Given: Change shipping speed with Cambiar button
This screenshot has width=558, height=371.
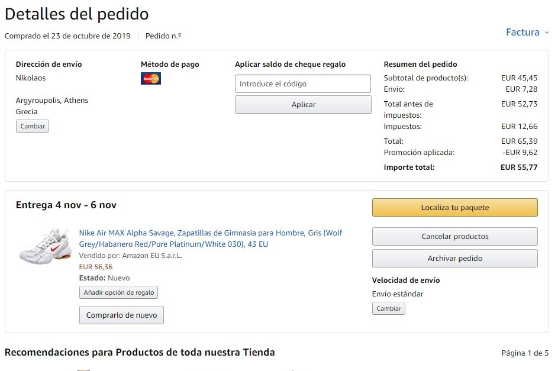Looking at the screenshot, I should (389, 308).
